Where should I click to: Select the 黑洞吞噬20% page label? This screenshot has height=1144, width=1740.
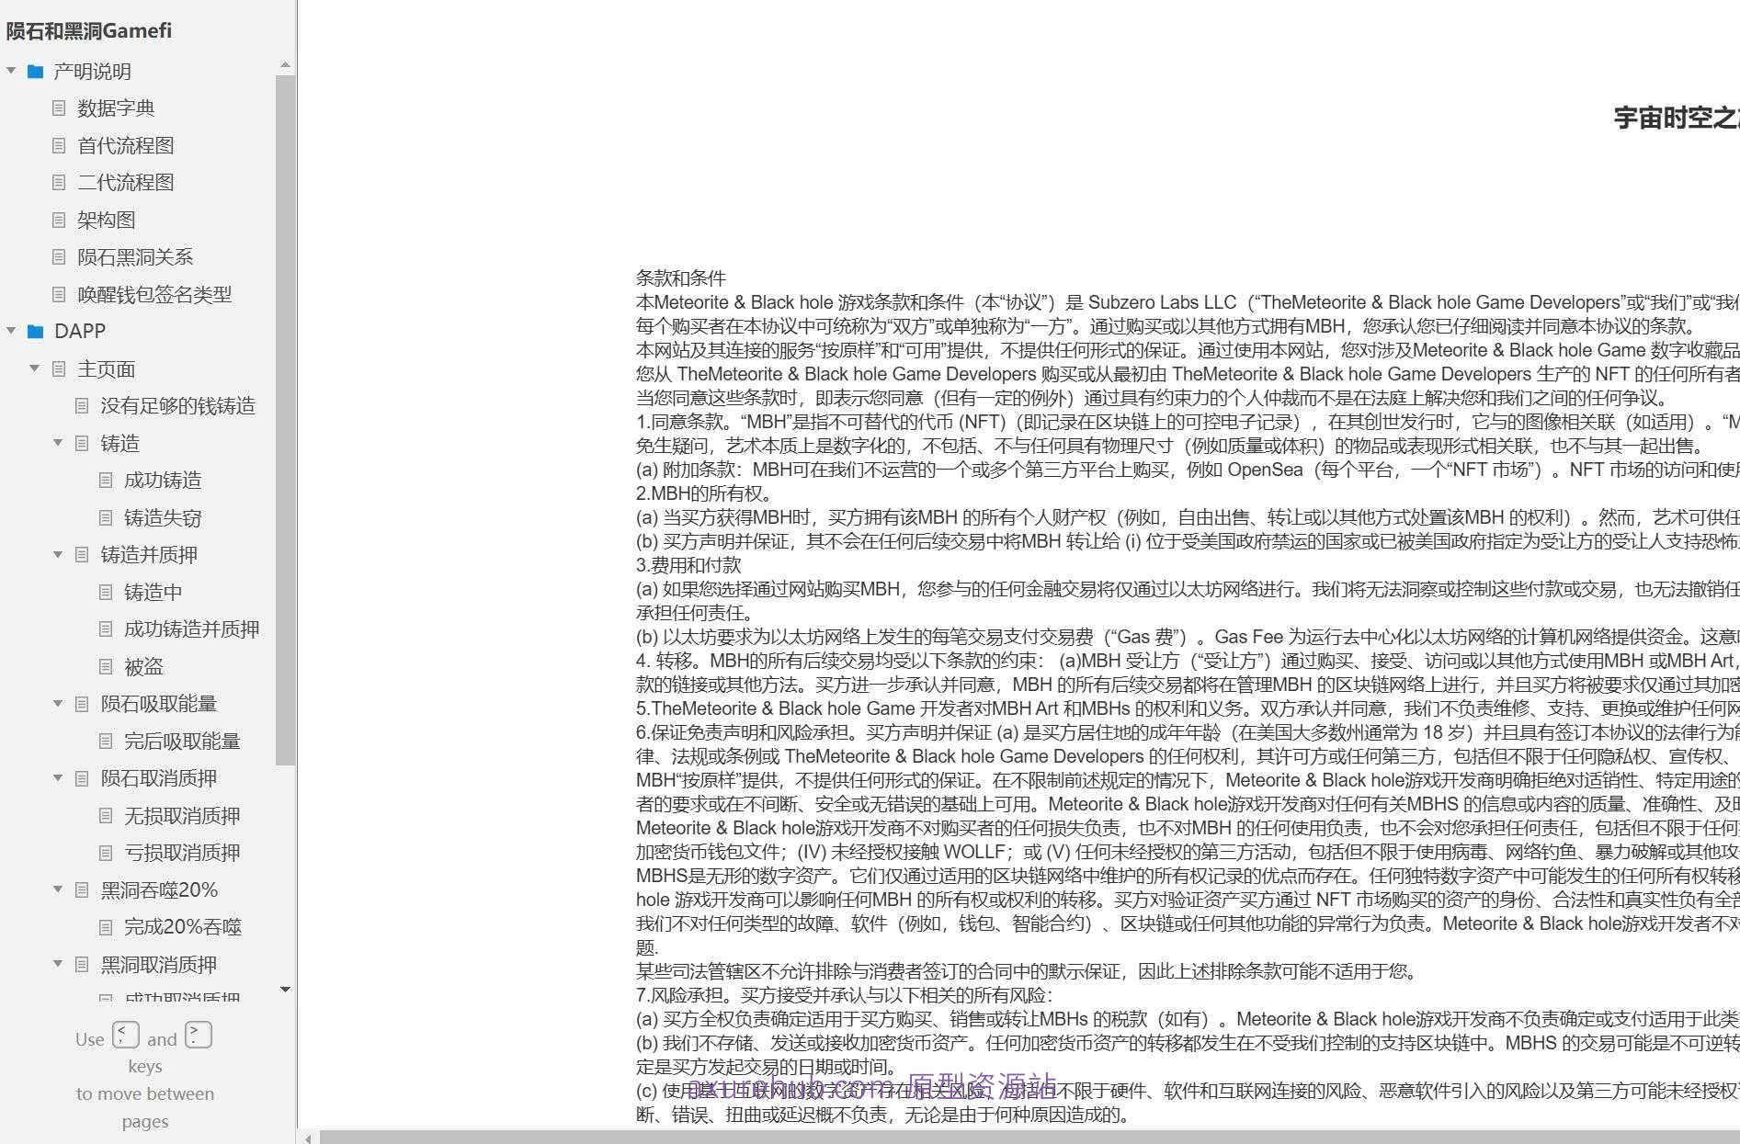pos(159,889)
